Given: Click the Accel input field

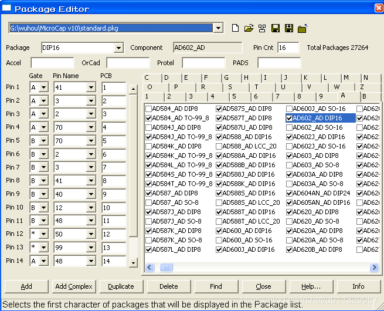Looking at the screenshot, I should coord(52,63).
